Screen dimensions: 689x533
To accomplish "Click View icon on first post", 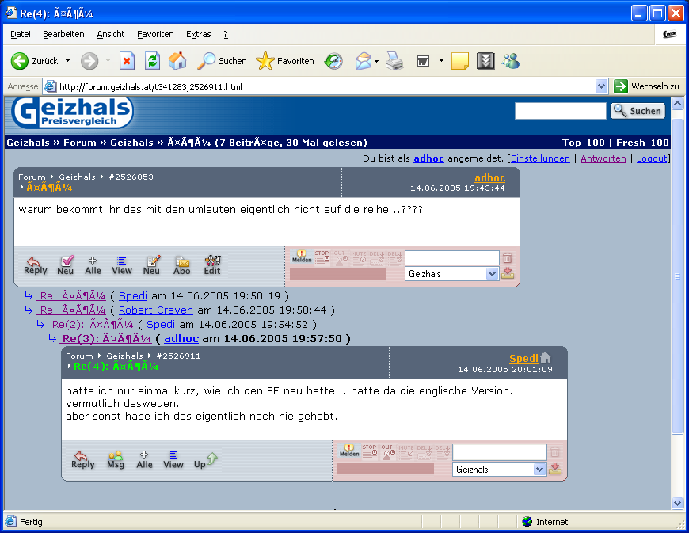I will [122, 265].
